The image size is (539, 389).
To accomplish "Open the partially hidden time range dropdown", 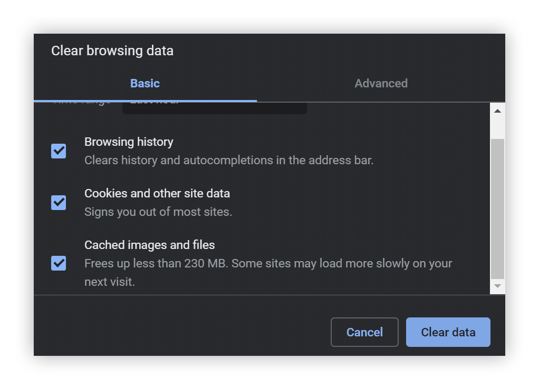I will (214, 107).
